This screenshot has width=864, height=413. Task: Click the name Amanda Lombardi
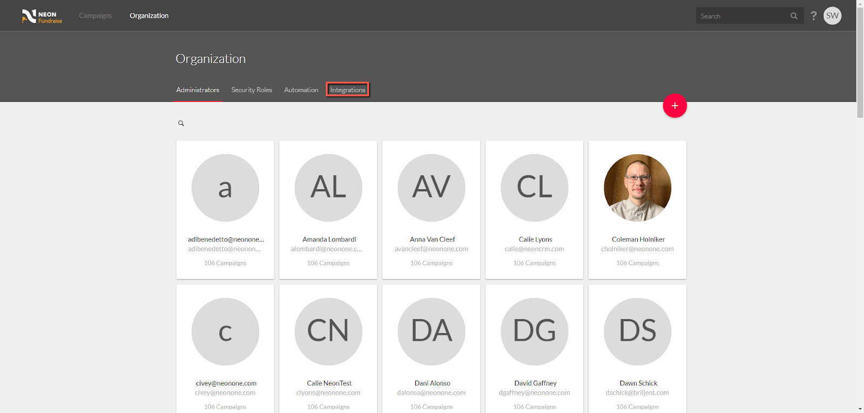tap(329, 239)
